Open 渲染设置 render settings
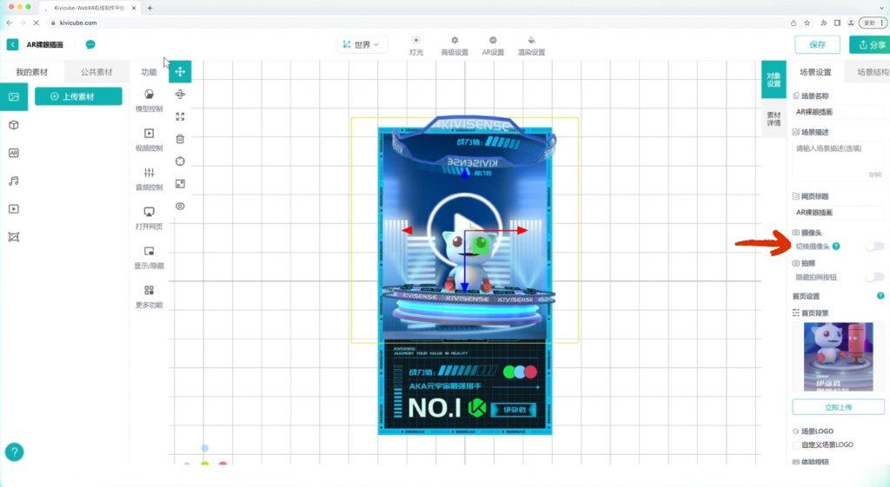 531,46
